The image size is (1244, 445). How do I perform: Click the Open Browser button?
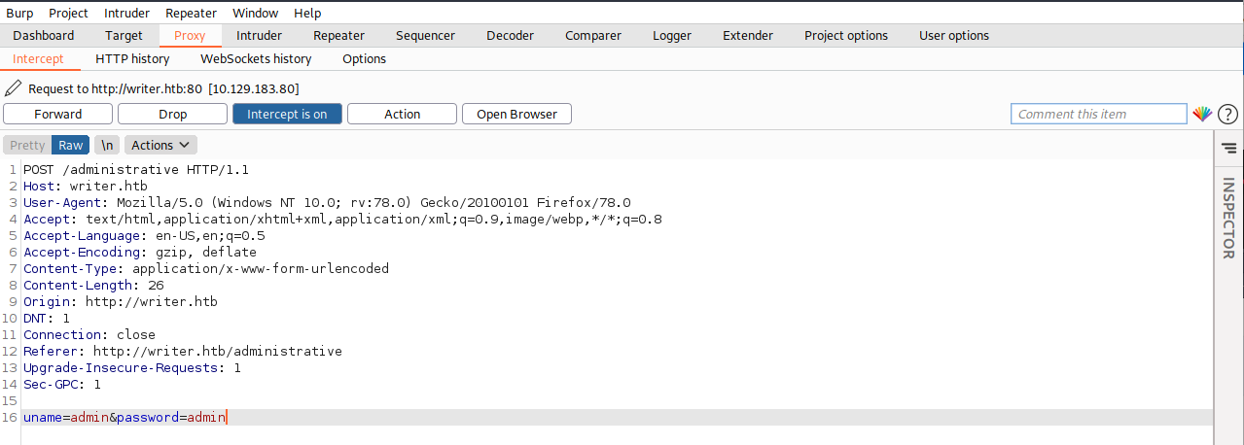516,114
